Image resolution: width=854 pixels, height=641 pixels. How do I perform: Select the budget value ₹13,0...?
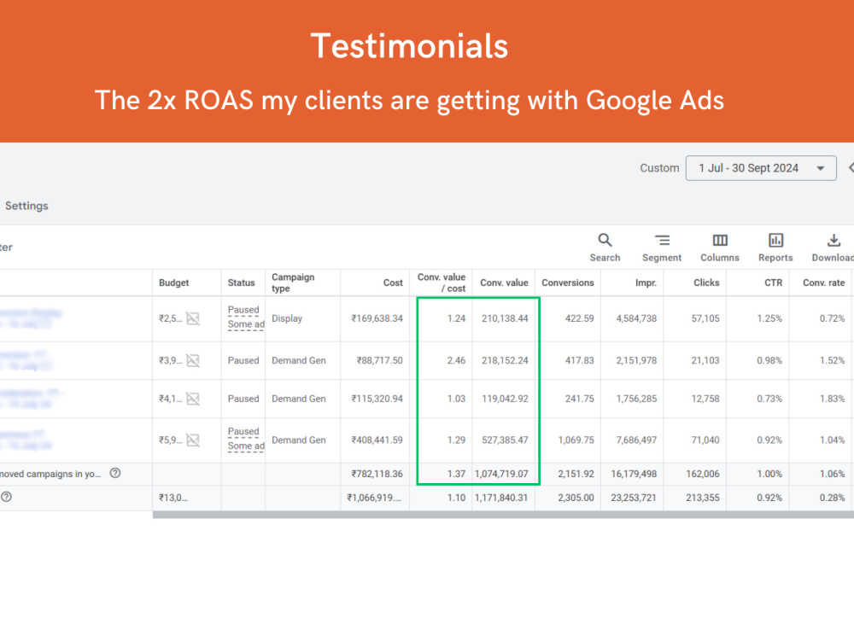coord(173,498)
